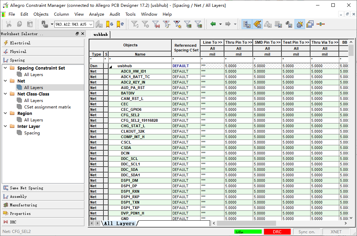Open the Same Net Spacing section
Viewport: 357px width, 236px height.
(43, 188)
